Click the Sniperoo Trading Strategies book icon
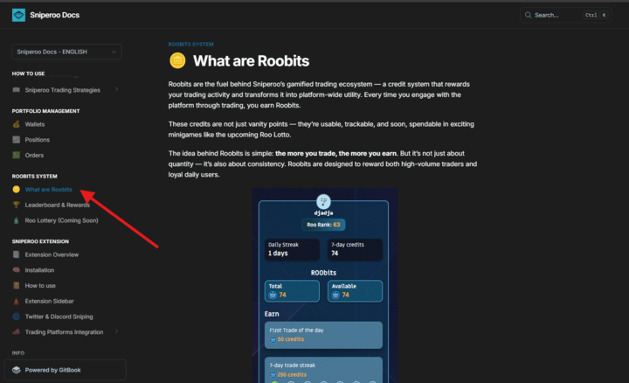 (x=16, y=90)
